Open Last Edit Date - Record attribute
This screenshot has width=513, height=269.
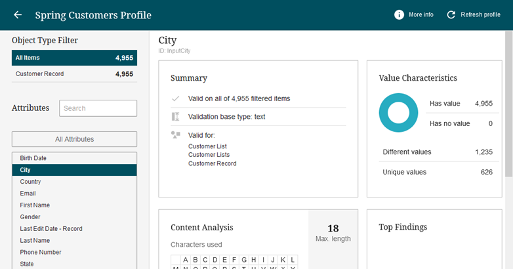click(x=74, y=229)
